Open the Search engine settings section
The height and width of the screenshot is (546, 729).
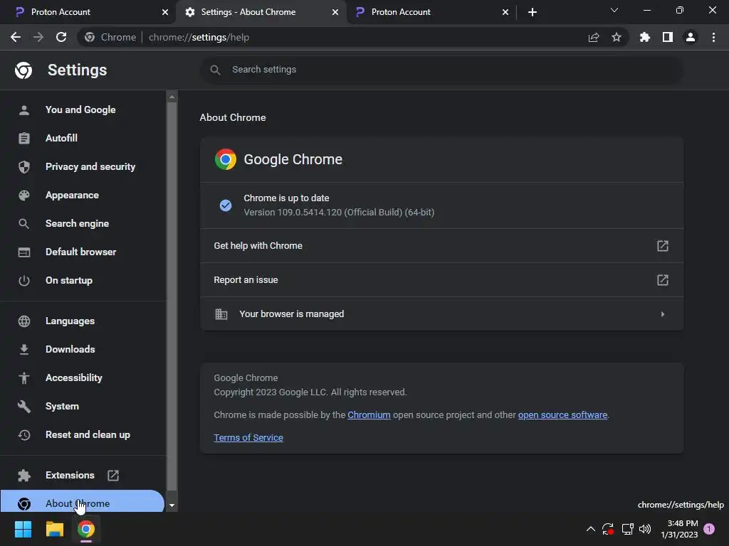coord(83,224)
